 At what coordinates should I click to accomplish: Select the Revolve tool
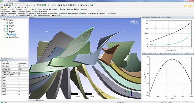[70, 9]
